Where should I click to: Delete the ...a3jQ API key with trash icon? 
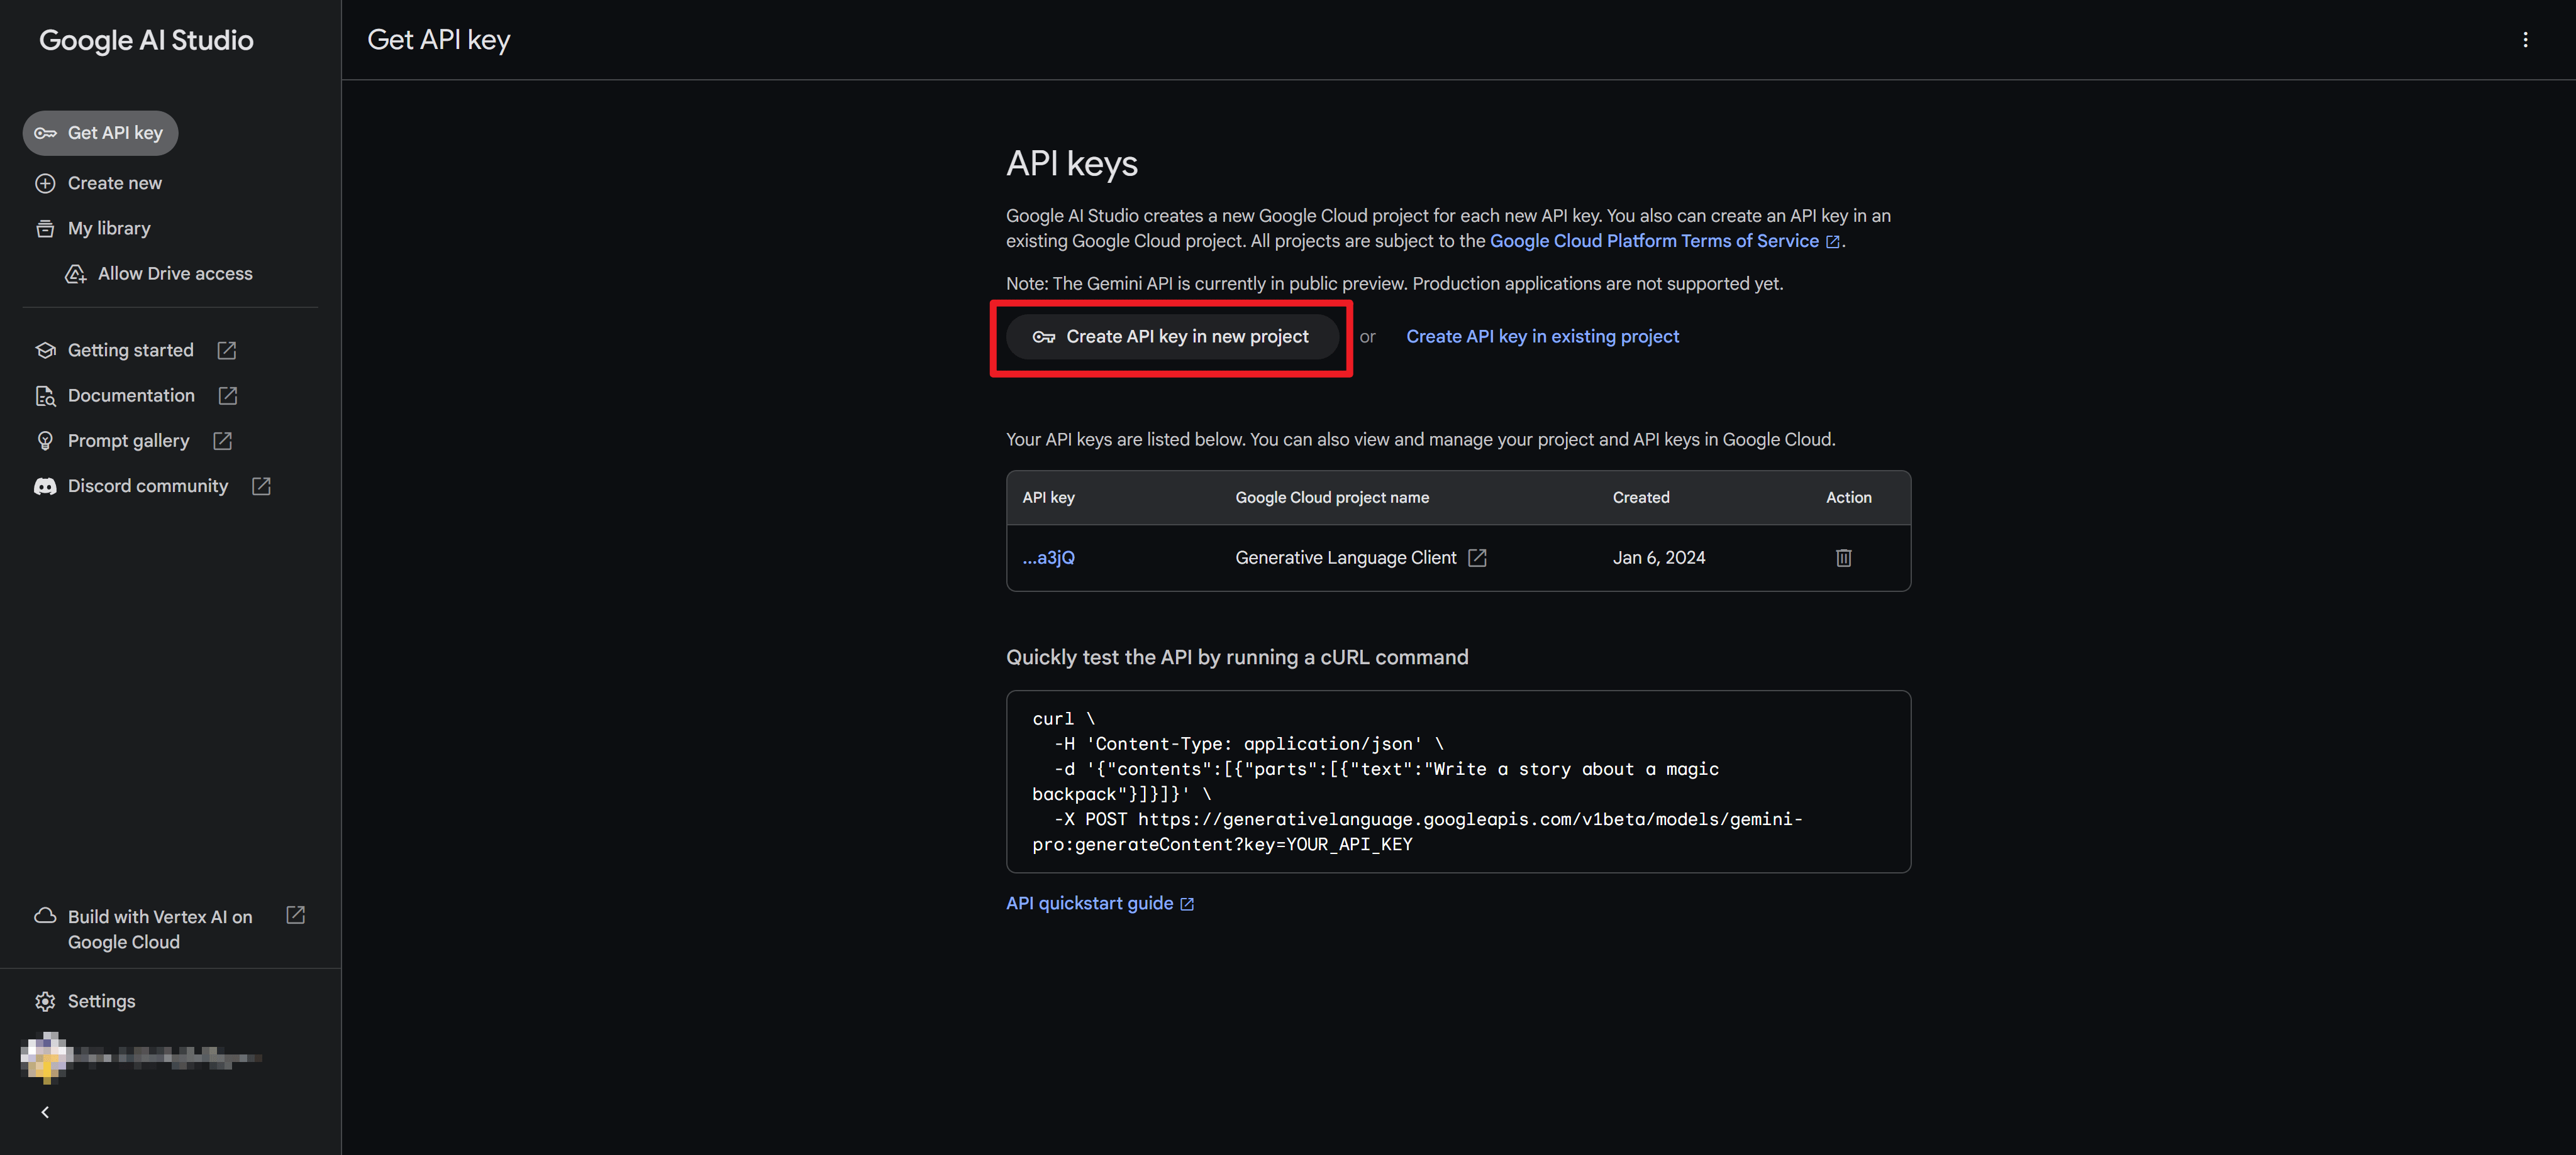pyautogui.click(x=1843, y=557)
